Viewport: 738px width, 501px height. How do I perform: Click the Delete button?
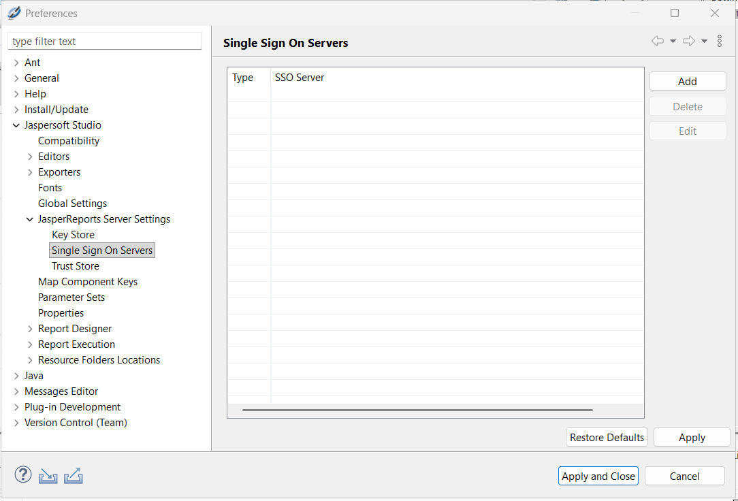click(x=688, y=106)
